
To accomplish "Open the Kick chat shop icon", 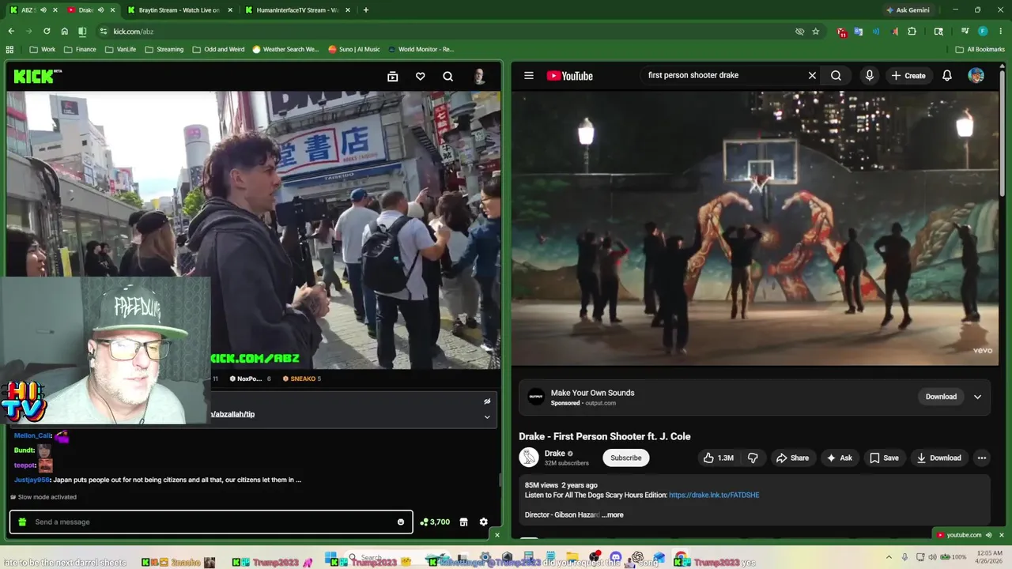I will pyautogui.click(x=463, y=522).
